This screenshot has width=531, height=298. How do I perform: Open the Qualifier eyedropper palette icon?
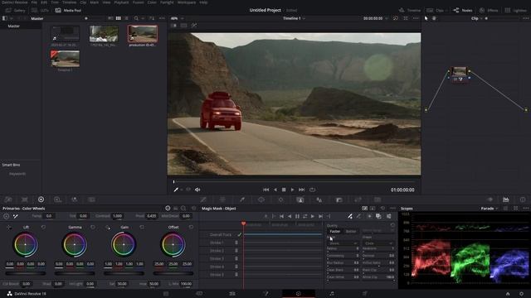pos(242,199)
